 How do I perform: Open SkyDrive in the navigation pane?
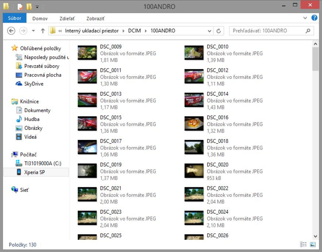34,84
